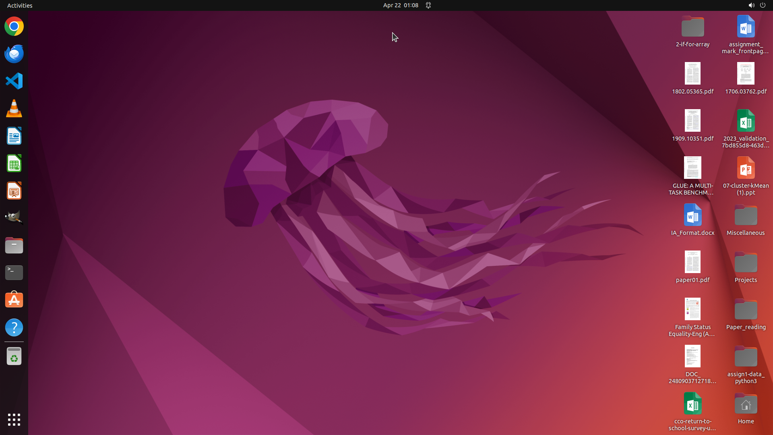Image resolution: width=773 pixels, height=435 pixels.
Task: Click the volume speaker icon
Action: pyautogui.click(x=751, y=5)
